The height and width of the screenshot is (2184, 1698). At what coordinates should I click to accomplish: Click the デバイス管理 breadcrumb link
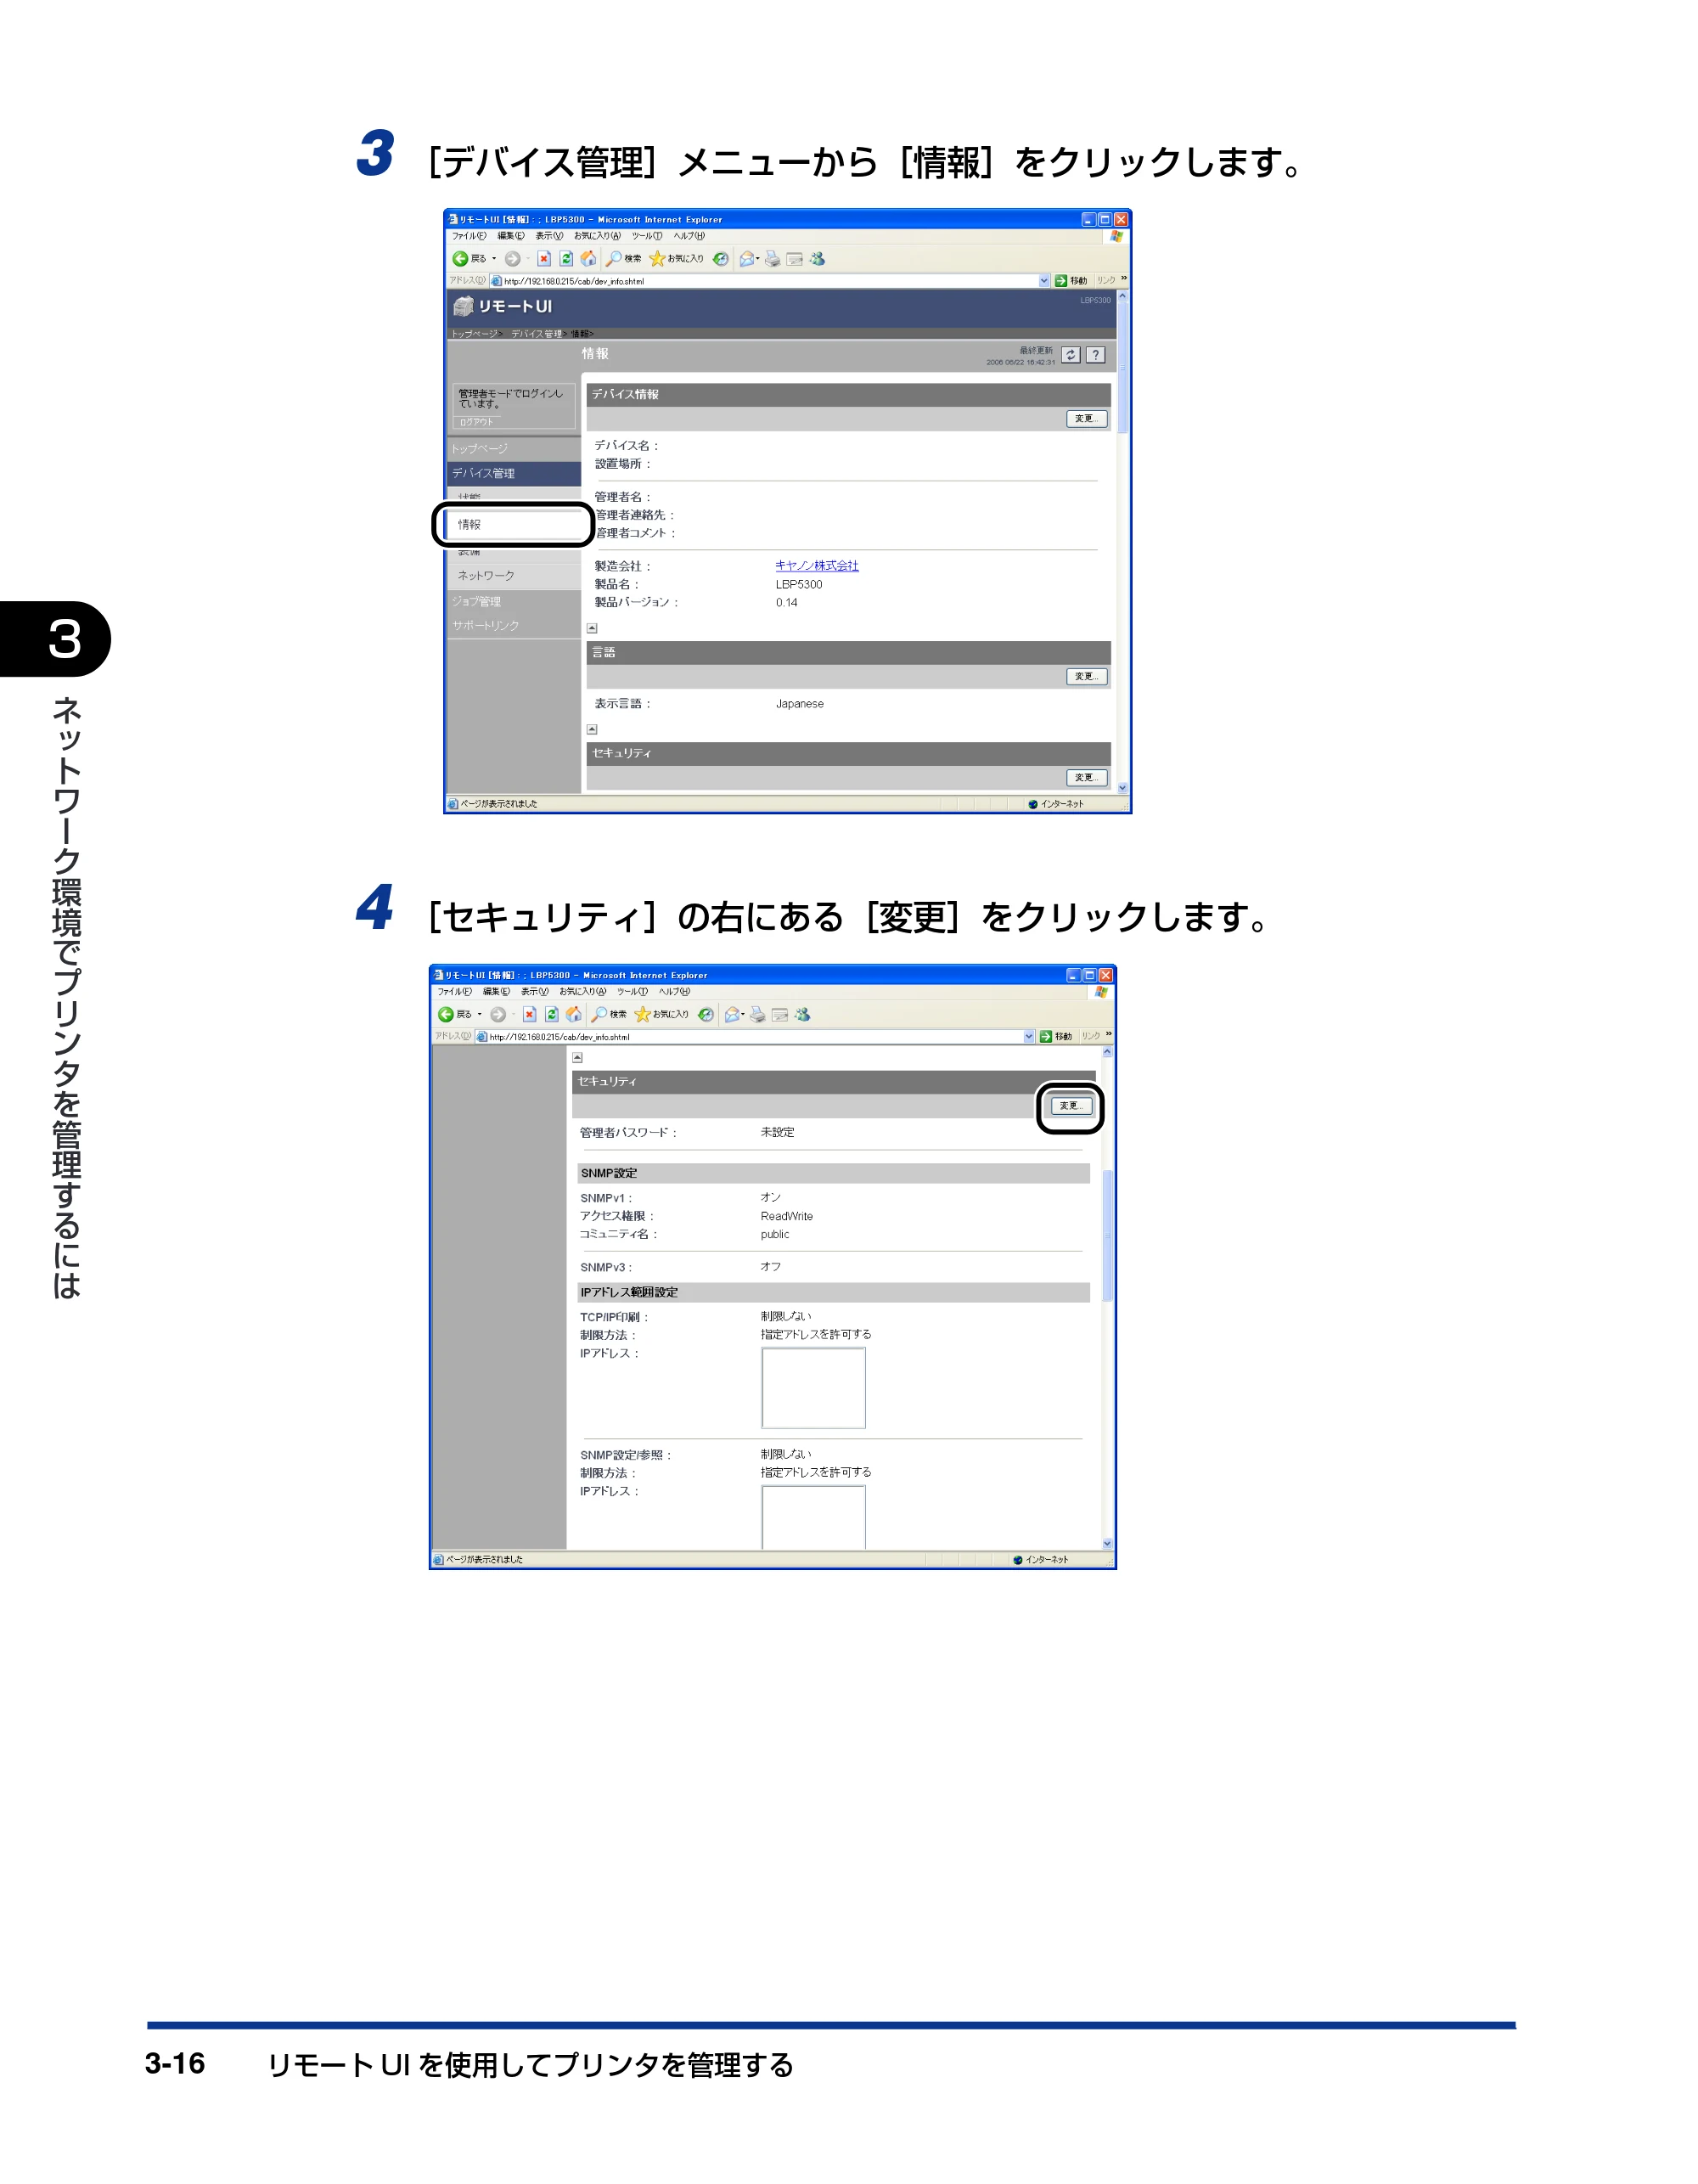(x=537, y=334)
